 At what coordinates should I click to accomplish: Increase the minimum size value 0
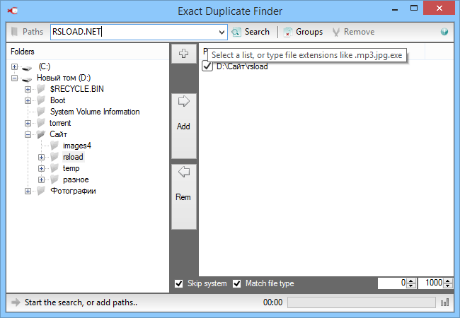(x=411, y=281)
